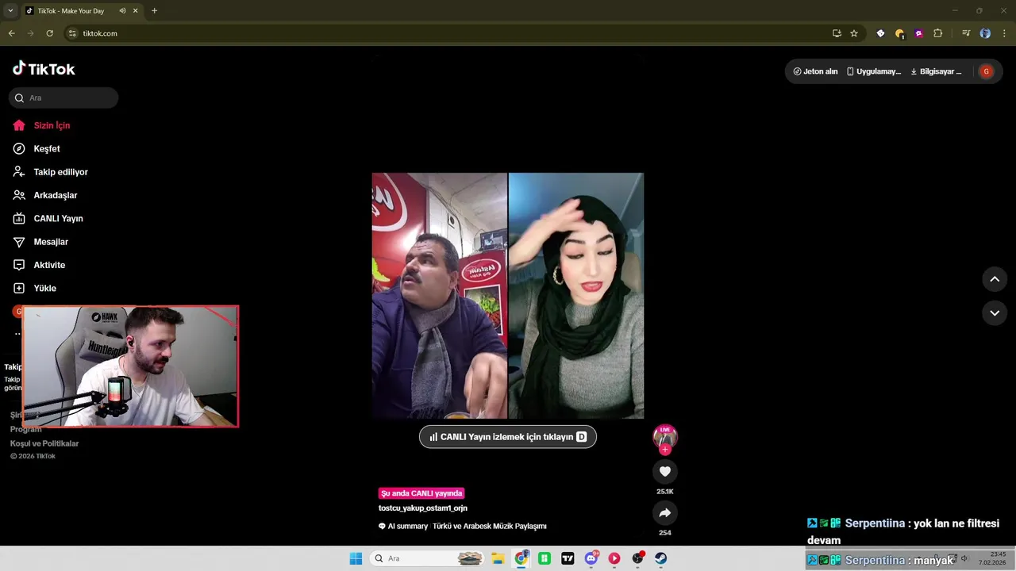Viewport: 1016px width, 571px height.
Task: Click the Uygulamayı get-app button
Action: tap(873, 71)
